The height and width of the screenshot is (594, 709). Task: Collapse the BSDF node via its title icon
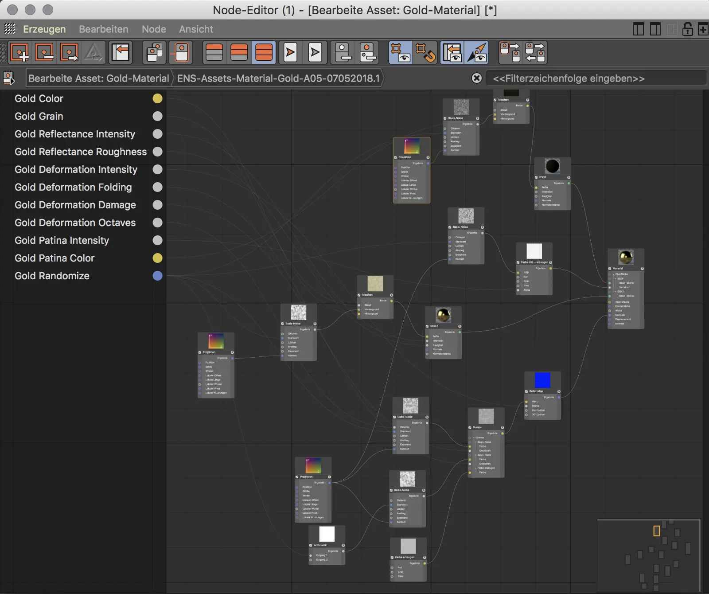click(x=536, y=177)
